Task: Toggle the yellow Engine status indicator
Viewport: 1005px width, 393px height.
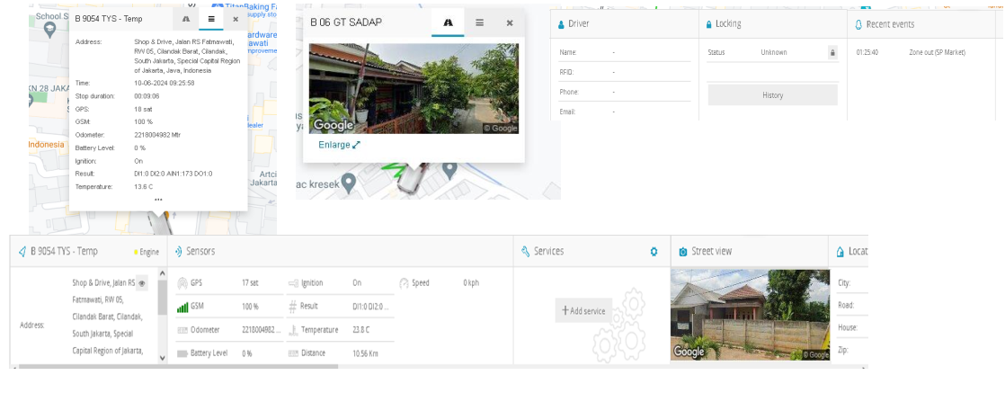Action: [x=136, y=253]
